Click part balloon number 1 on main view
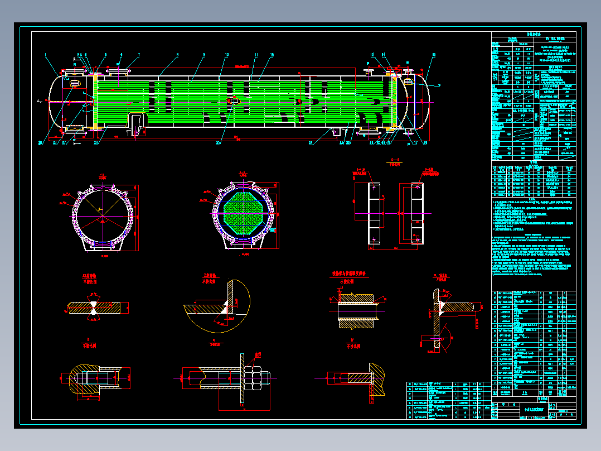601x451 pixels. point(46,55)
